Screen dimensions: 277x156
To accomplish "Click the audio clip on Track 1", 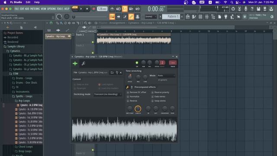I will click(x=134, y=39).
